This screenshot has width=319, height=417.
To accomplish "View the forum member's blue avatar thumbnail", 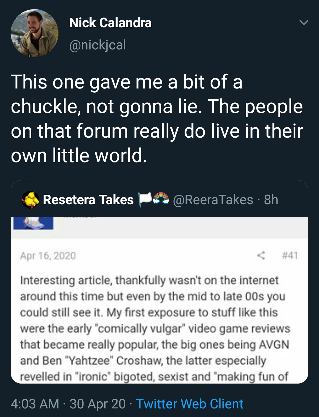I will (33, 223).
